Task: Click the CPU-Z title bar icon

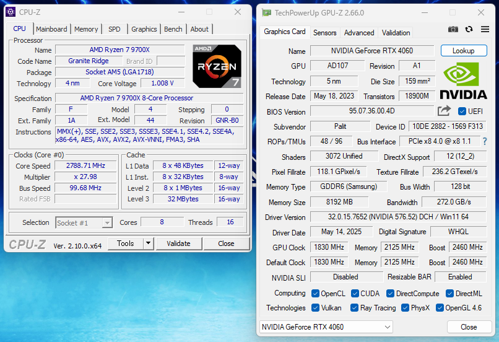Action: pyautogui.click(x=11, y=12)
